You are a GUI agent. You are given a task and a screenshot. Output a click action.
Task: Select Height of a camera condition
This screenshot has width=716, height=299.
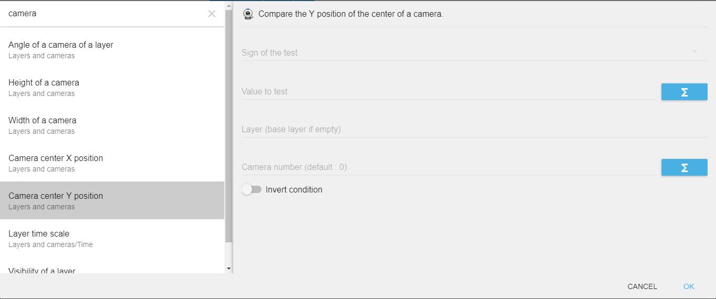[112, 87]
